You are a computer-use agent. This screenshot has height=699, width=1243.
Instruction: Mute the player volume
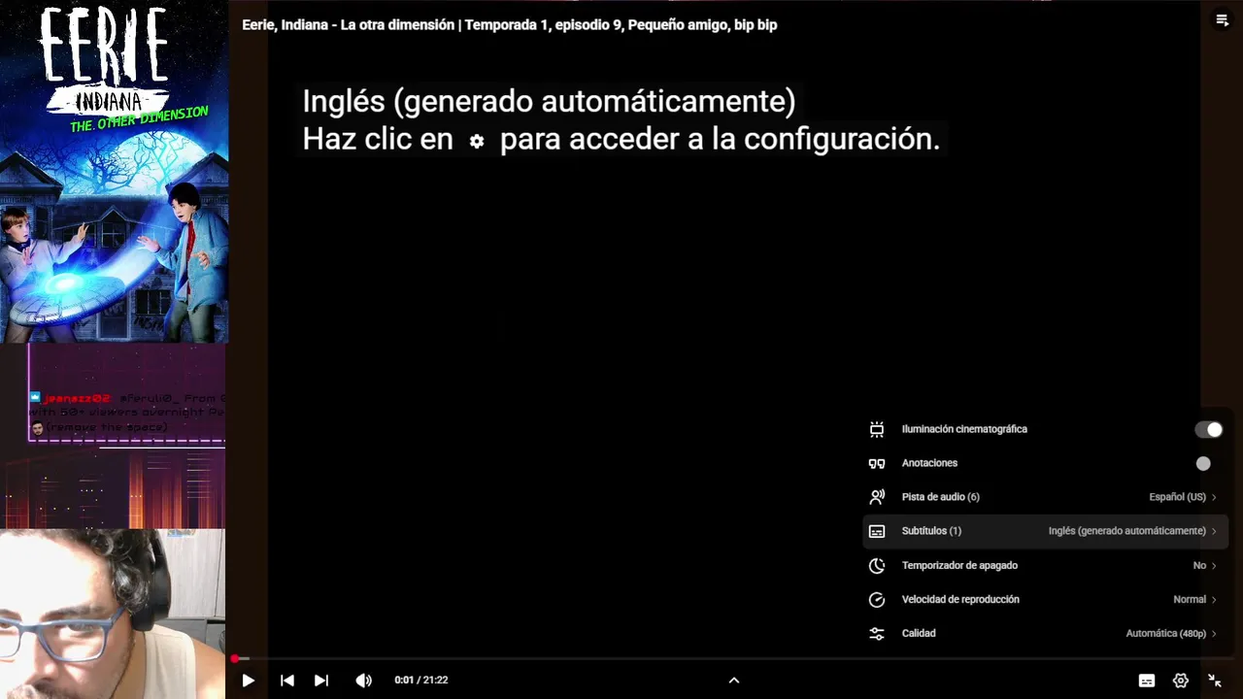point(363,681)
